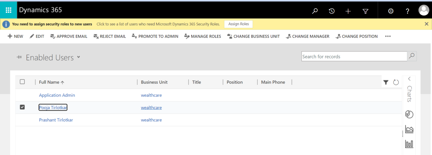
Task: Click the search magnifier in top bar
Action: 315,11
